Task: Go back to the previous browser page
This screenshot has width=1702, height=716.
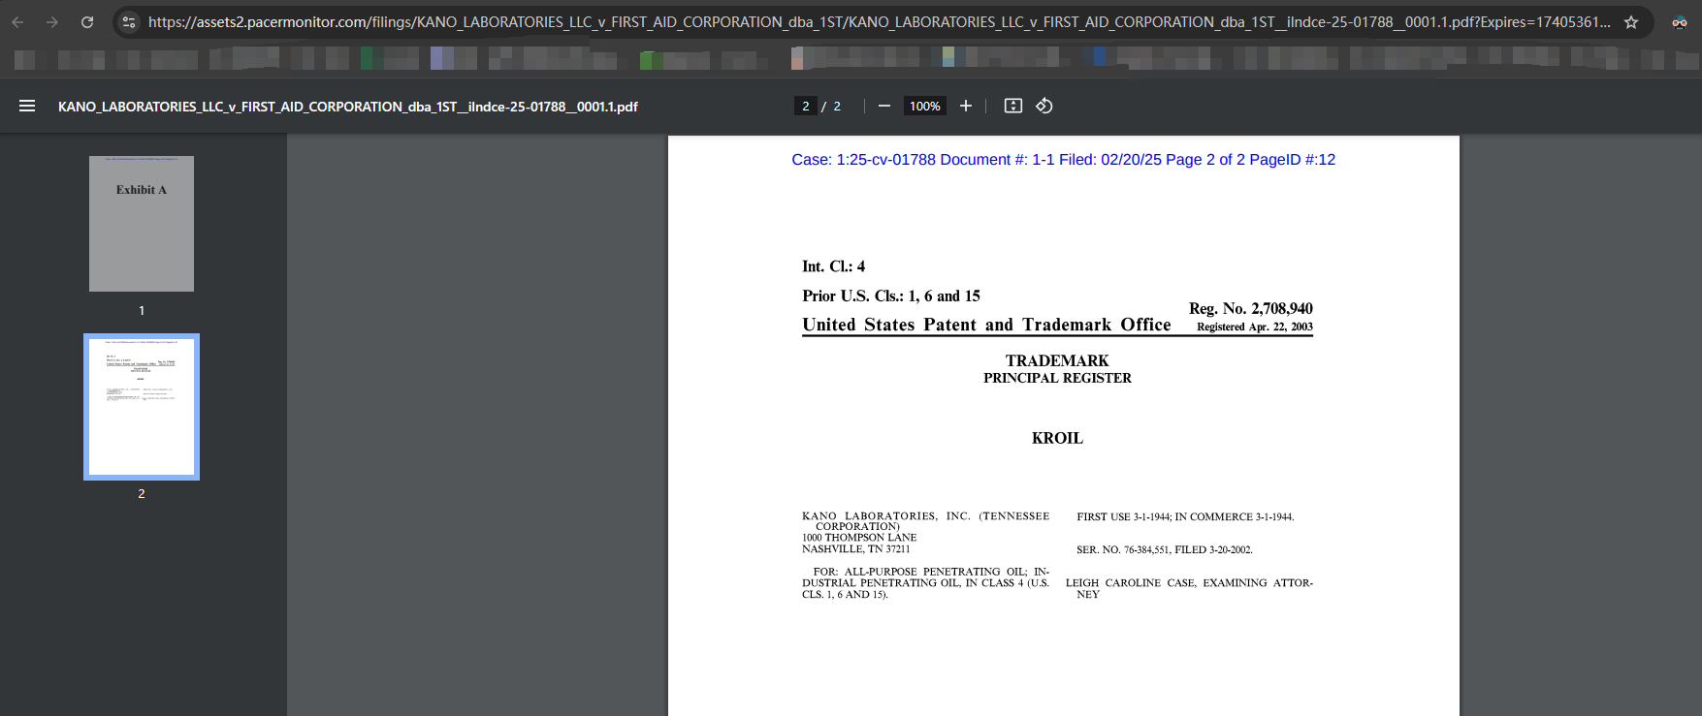Action: pyautogui.click(x=17, y=21)
